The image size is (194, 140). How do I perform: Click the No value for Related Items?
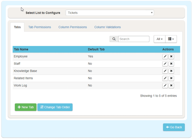click(x=90, y=78)
